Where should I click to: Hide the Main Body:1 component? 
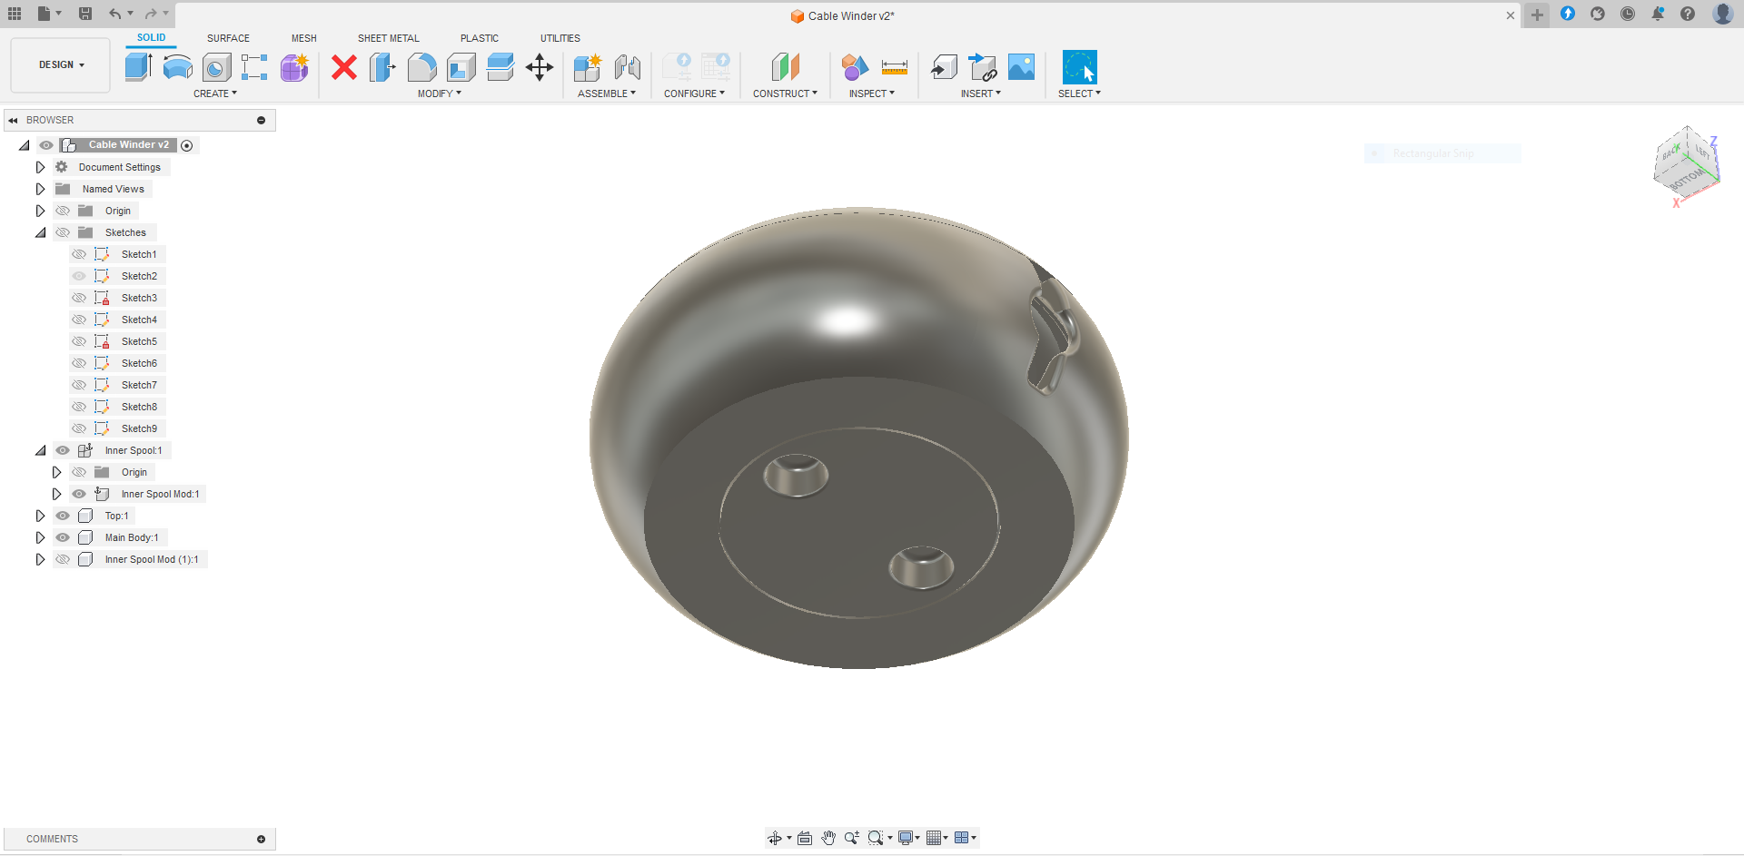[63, 537]
